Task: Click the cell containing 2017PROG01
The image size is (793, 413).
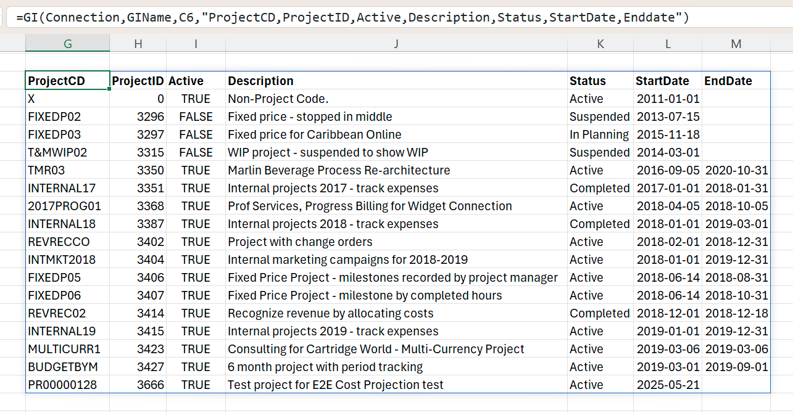Action: 68,206
